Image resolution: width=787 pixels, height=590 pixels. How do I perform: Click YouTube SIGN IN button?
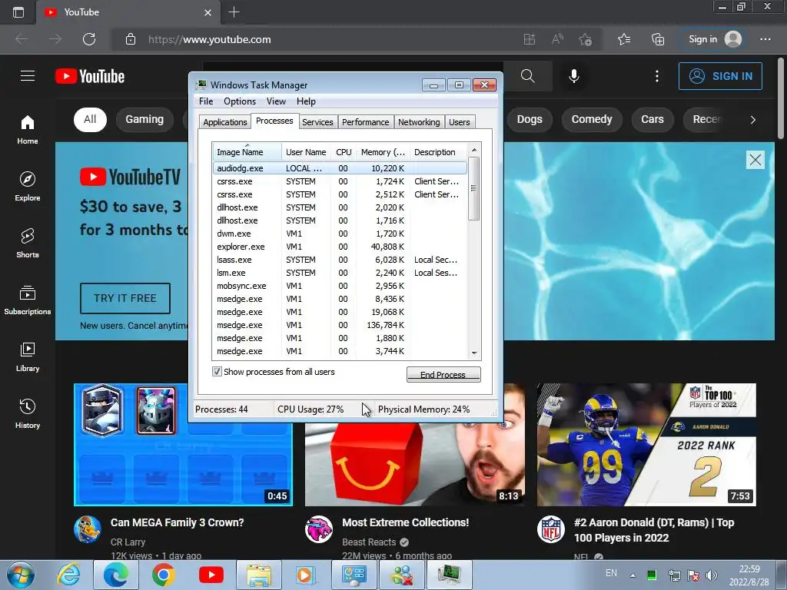[720, 76]
